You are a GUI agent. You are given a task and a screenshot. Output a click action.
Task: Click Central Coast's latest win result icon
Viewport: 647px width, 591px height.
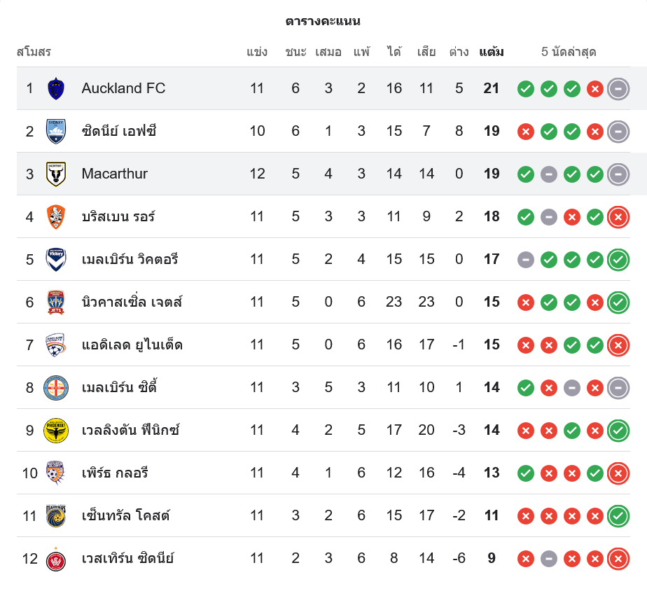(618, 516)
